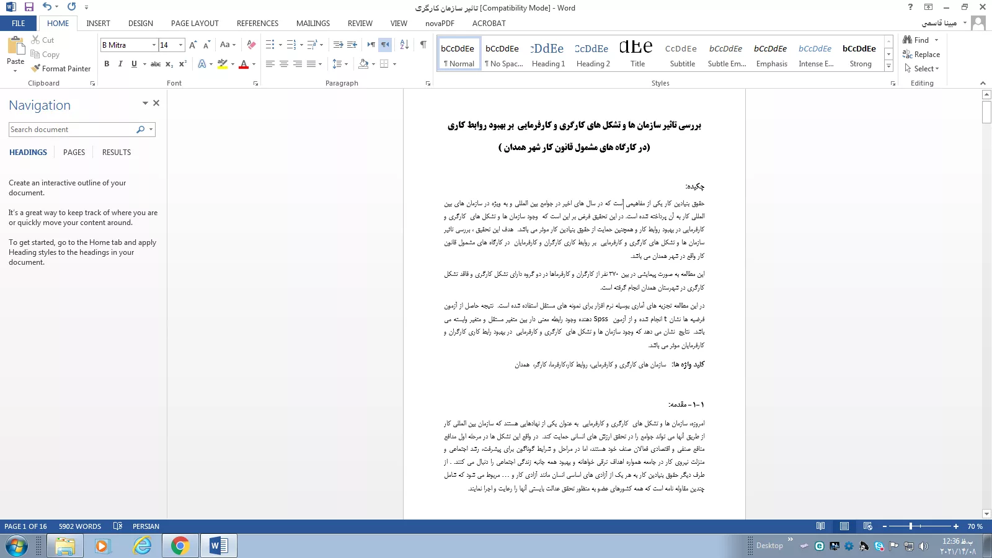Viewport: 992px width, 558px height.
Task: Switch to Read Mode view icon
Action: 820,526
